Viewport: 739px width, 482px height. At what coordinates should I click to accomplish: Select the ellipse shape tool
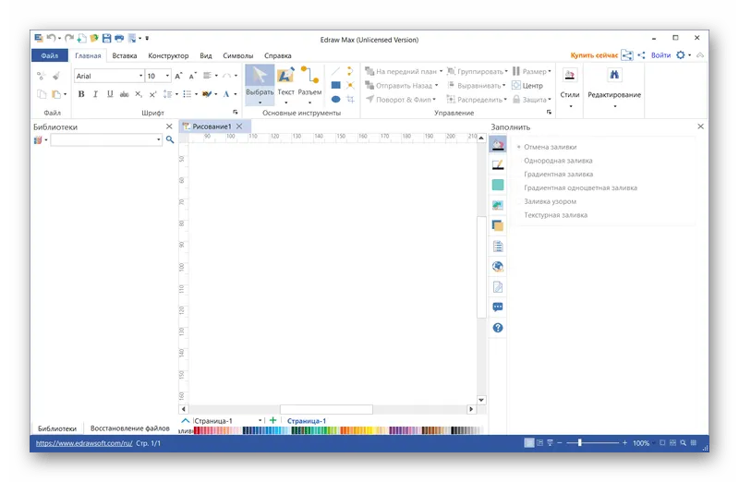(335, 99)
